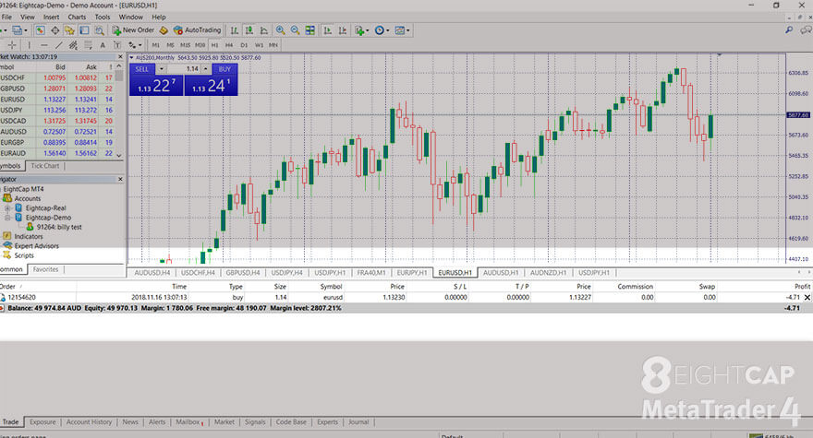This screenshot has height=438, width=813.
Task: Open the Insert menu
Action: [x=51, y=18]
